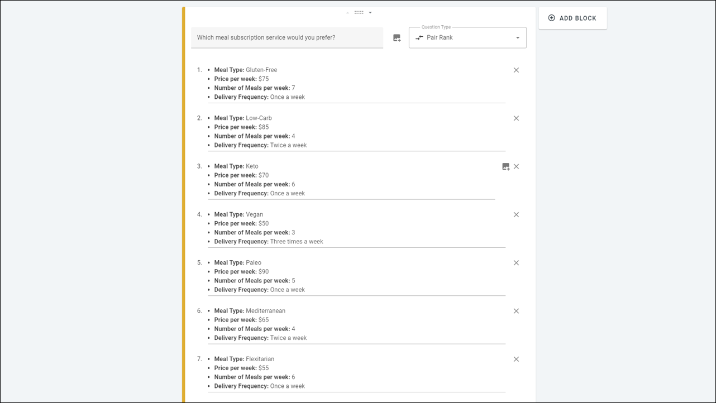The width and height of the screenshot is (716, 403).
Task: Delete the Flexitarian option using the X icon
Action: tap(516, 359)
